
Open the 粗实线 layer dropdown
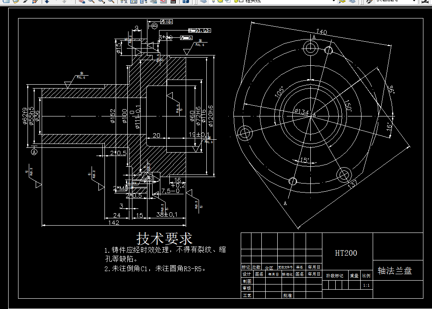tap(334, 2)
